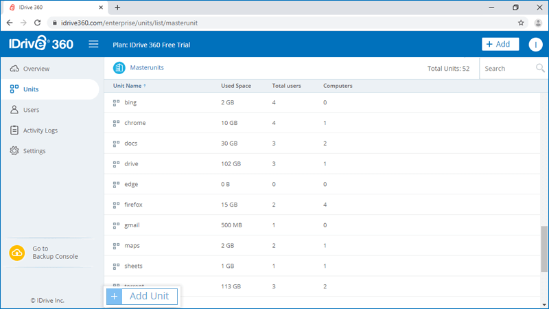Open the Masterunits breadcrumb link
Image resolution: width=549 pixels, height=309 pixels.
tap(147, 67)
